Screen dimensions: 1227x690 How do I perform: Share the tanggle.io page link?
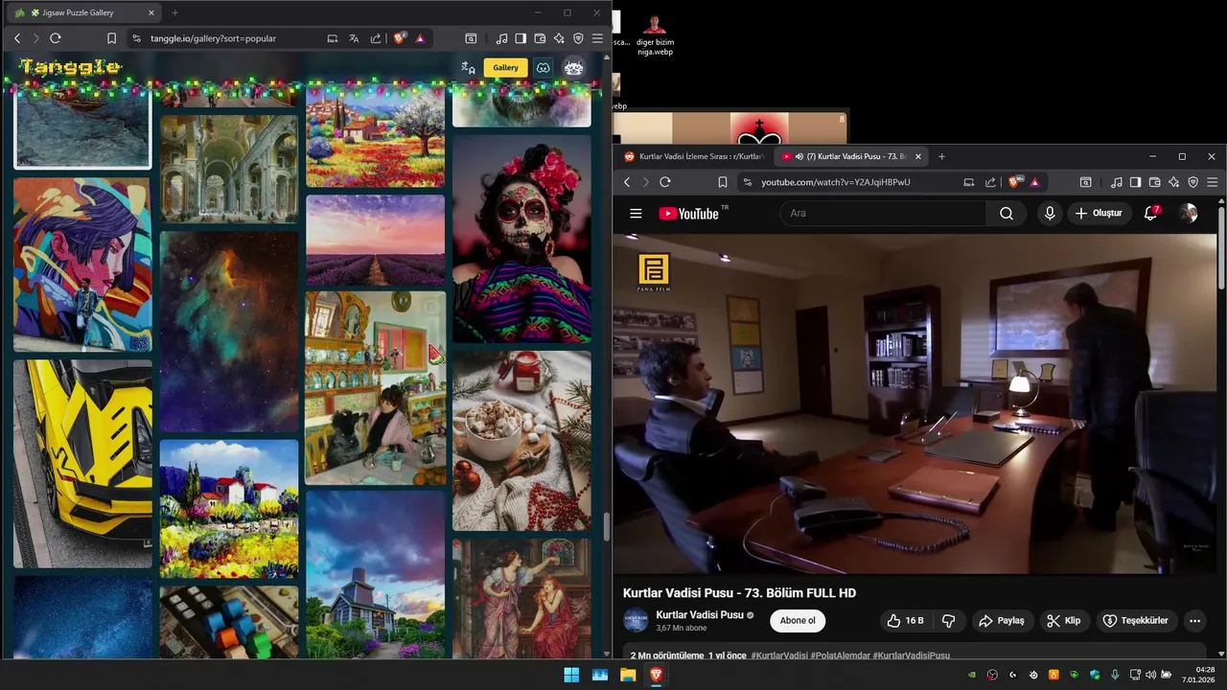pos(376,38)
